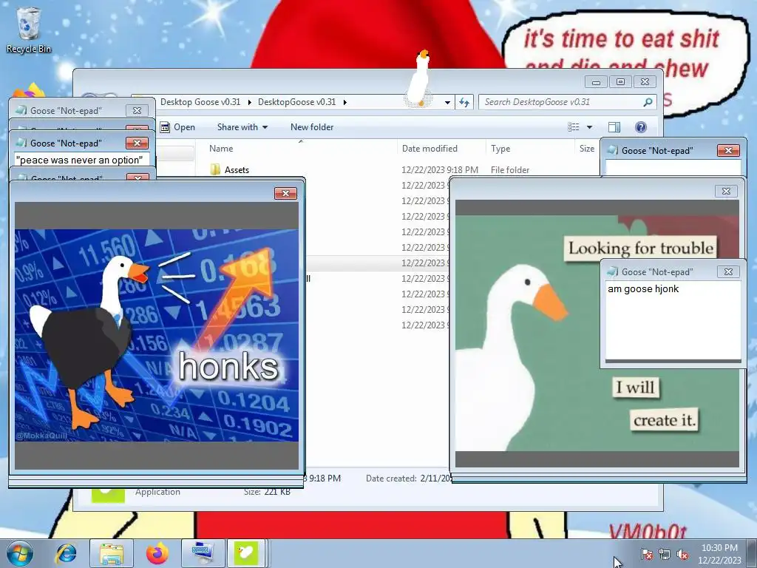
Task: Click the Open toolbar button
Action: click(177, 127)
